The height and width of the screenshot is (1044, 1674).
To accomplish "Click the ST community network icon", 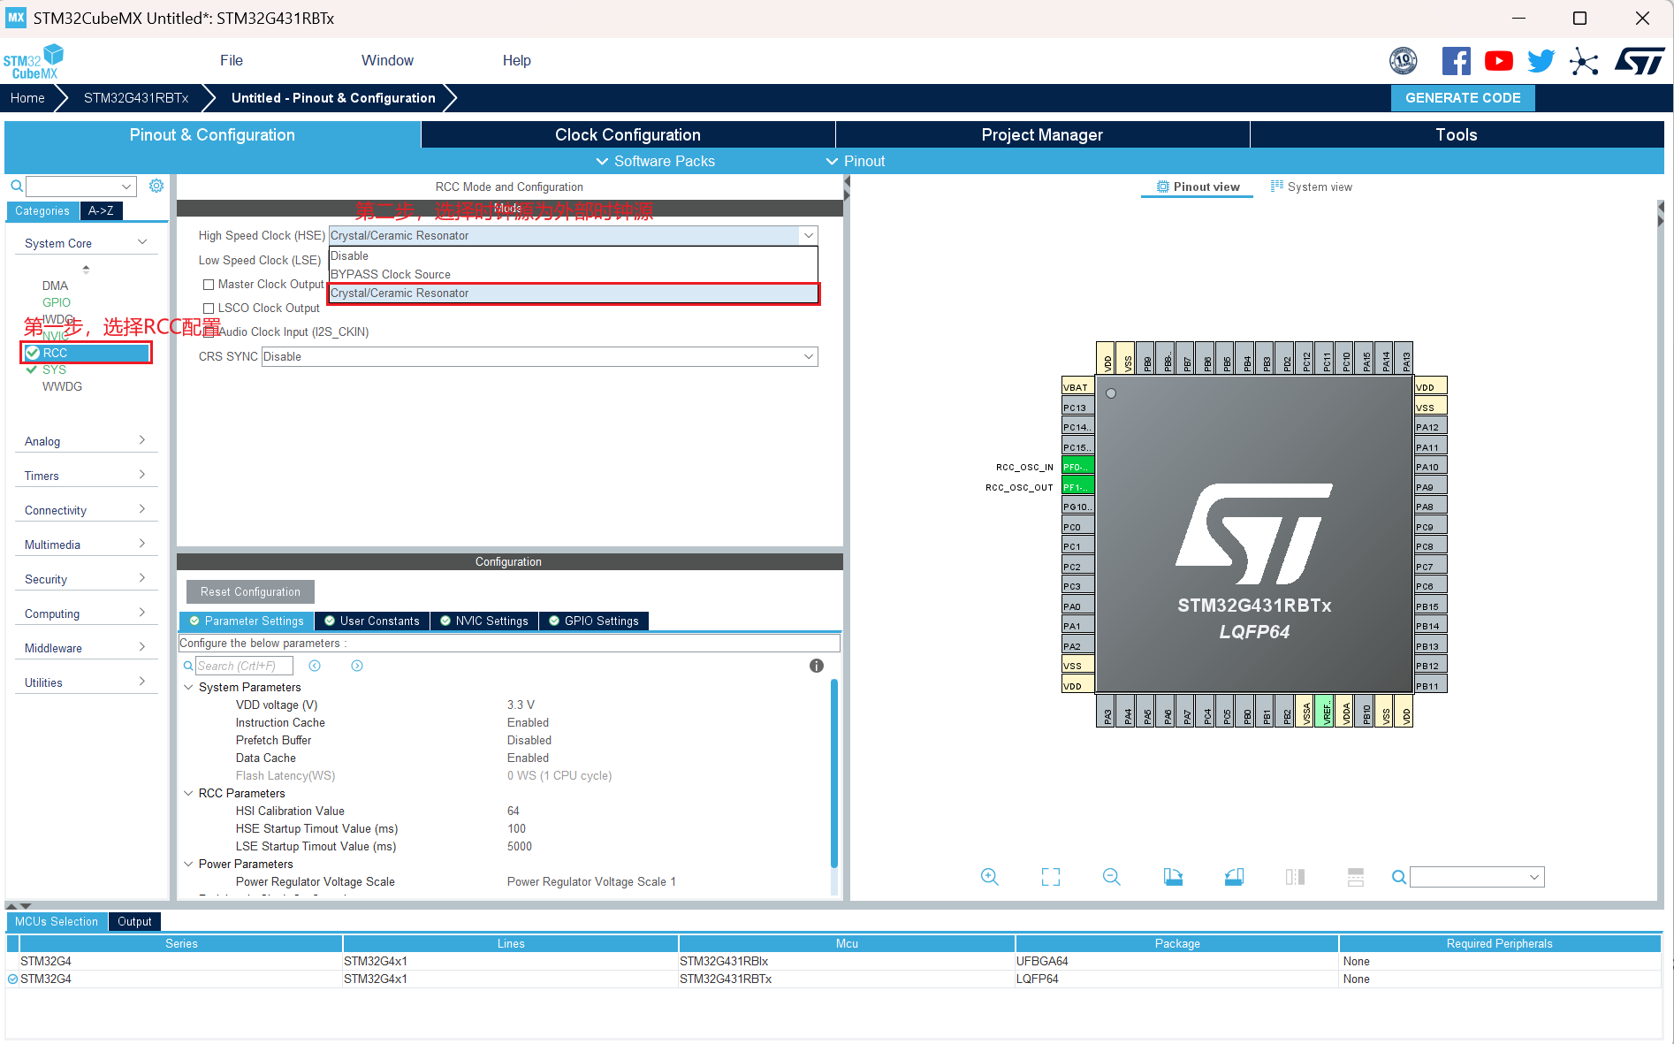I will (1584, 61).
